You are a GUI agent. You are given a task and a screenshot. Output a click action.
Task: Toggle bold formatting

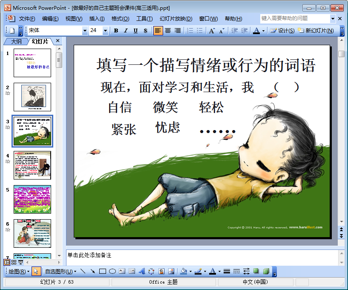pyautogui.click(x=116, y=30)
